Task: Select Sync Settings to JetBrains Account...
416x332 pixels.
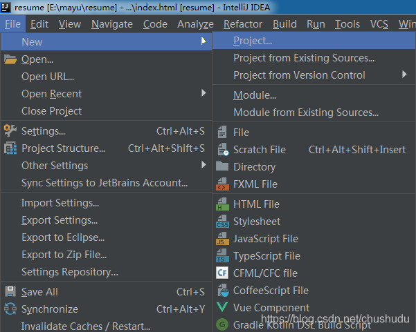Action: click(x=106, y=183)
